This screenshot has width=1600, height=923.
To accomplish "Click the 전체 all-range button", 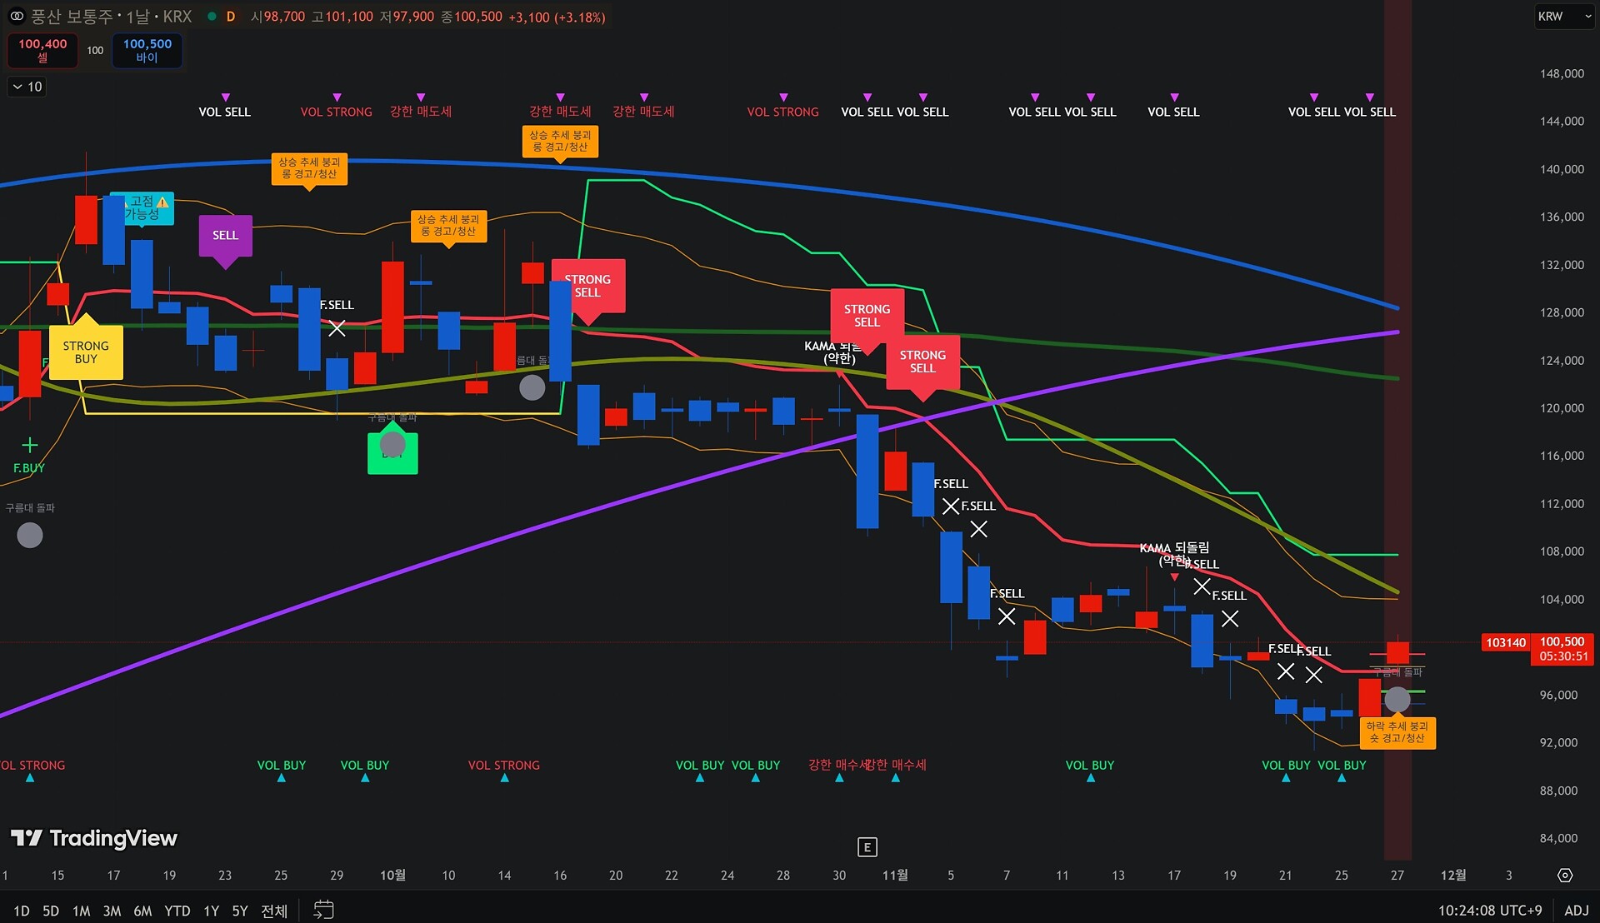I will [x=274, y=911].
